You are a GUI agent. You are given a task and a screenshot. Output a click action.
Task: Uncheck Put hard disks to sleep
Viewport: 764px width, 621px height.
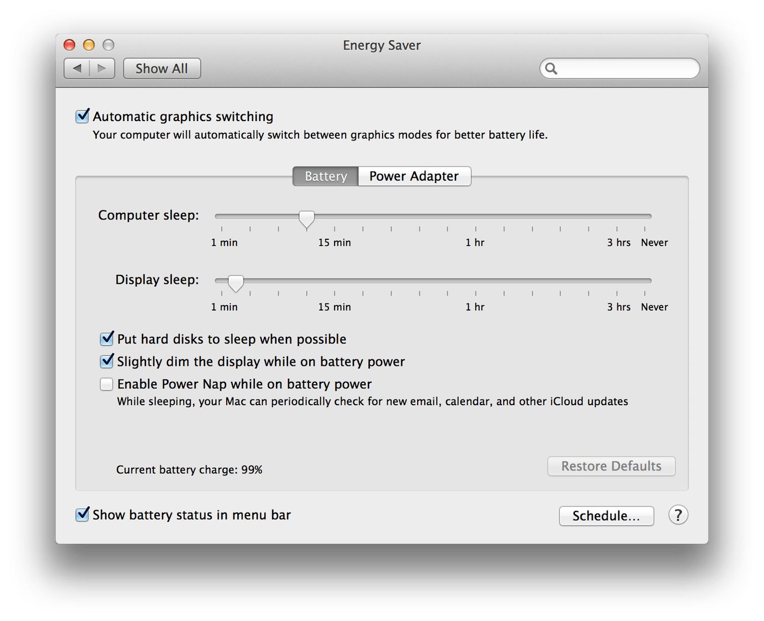pyautogui.click(x=106, y=338)
